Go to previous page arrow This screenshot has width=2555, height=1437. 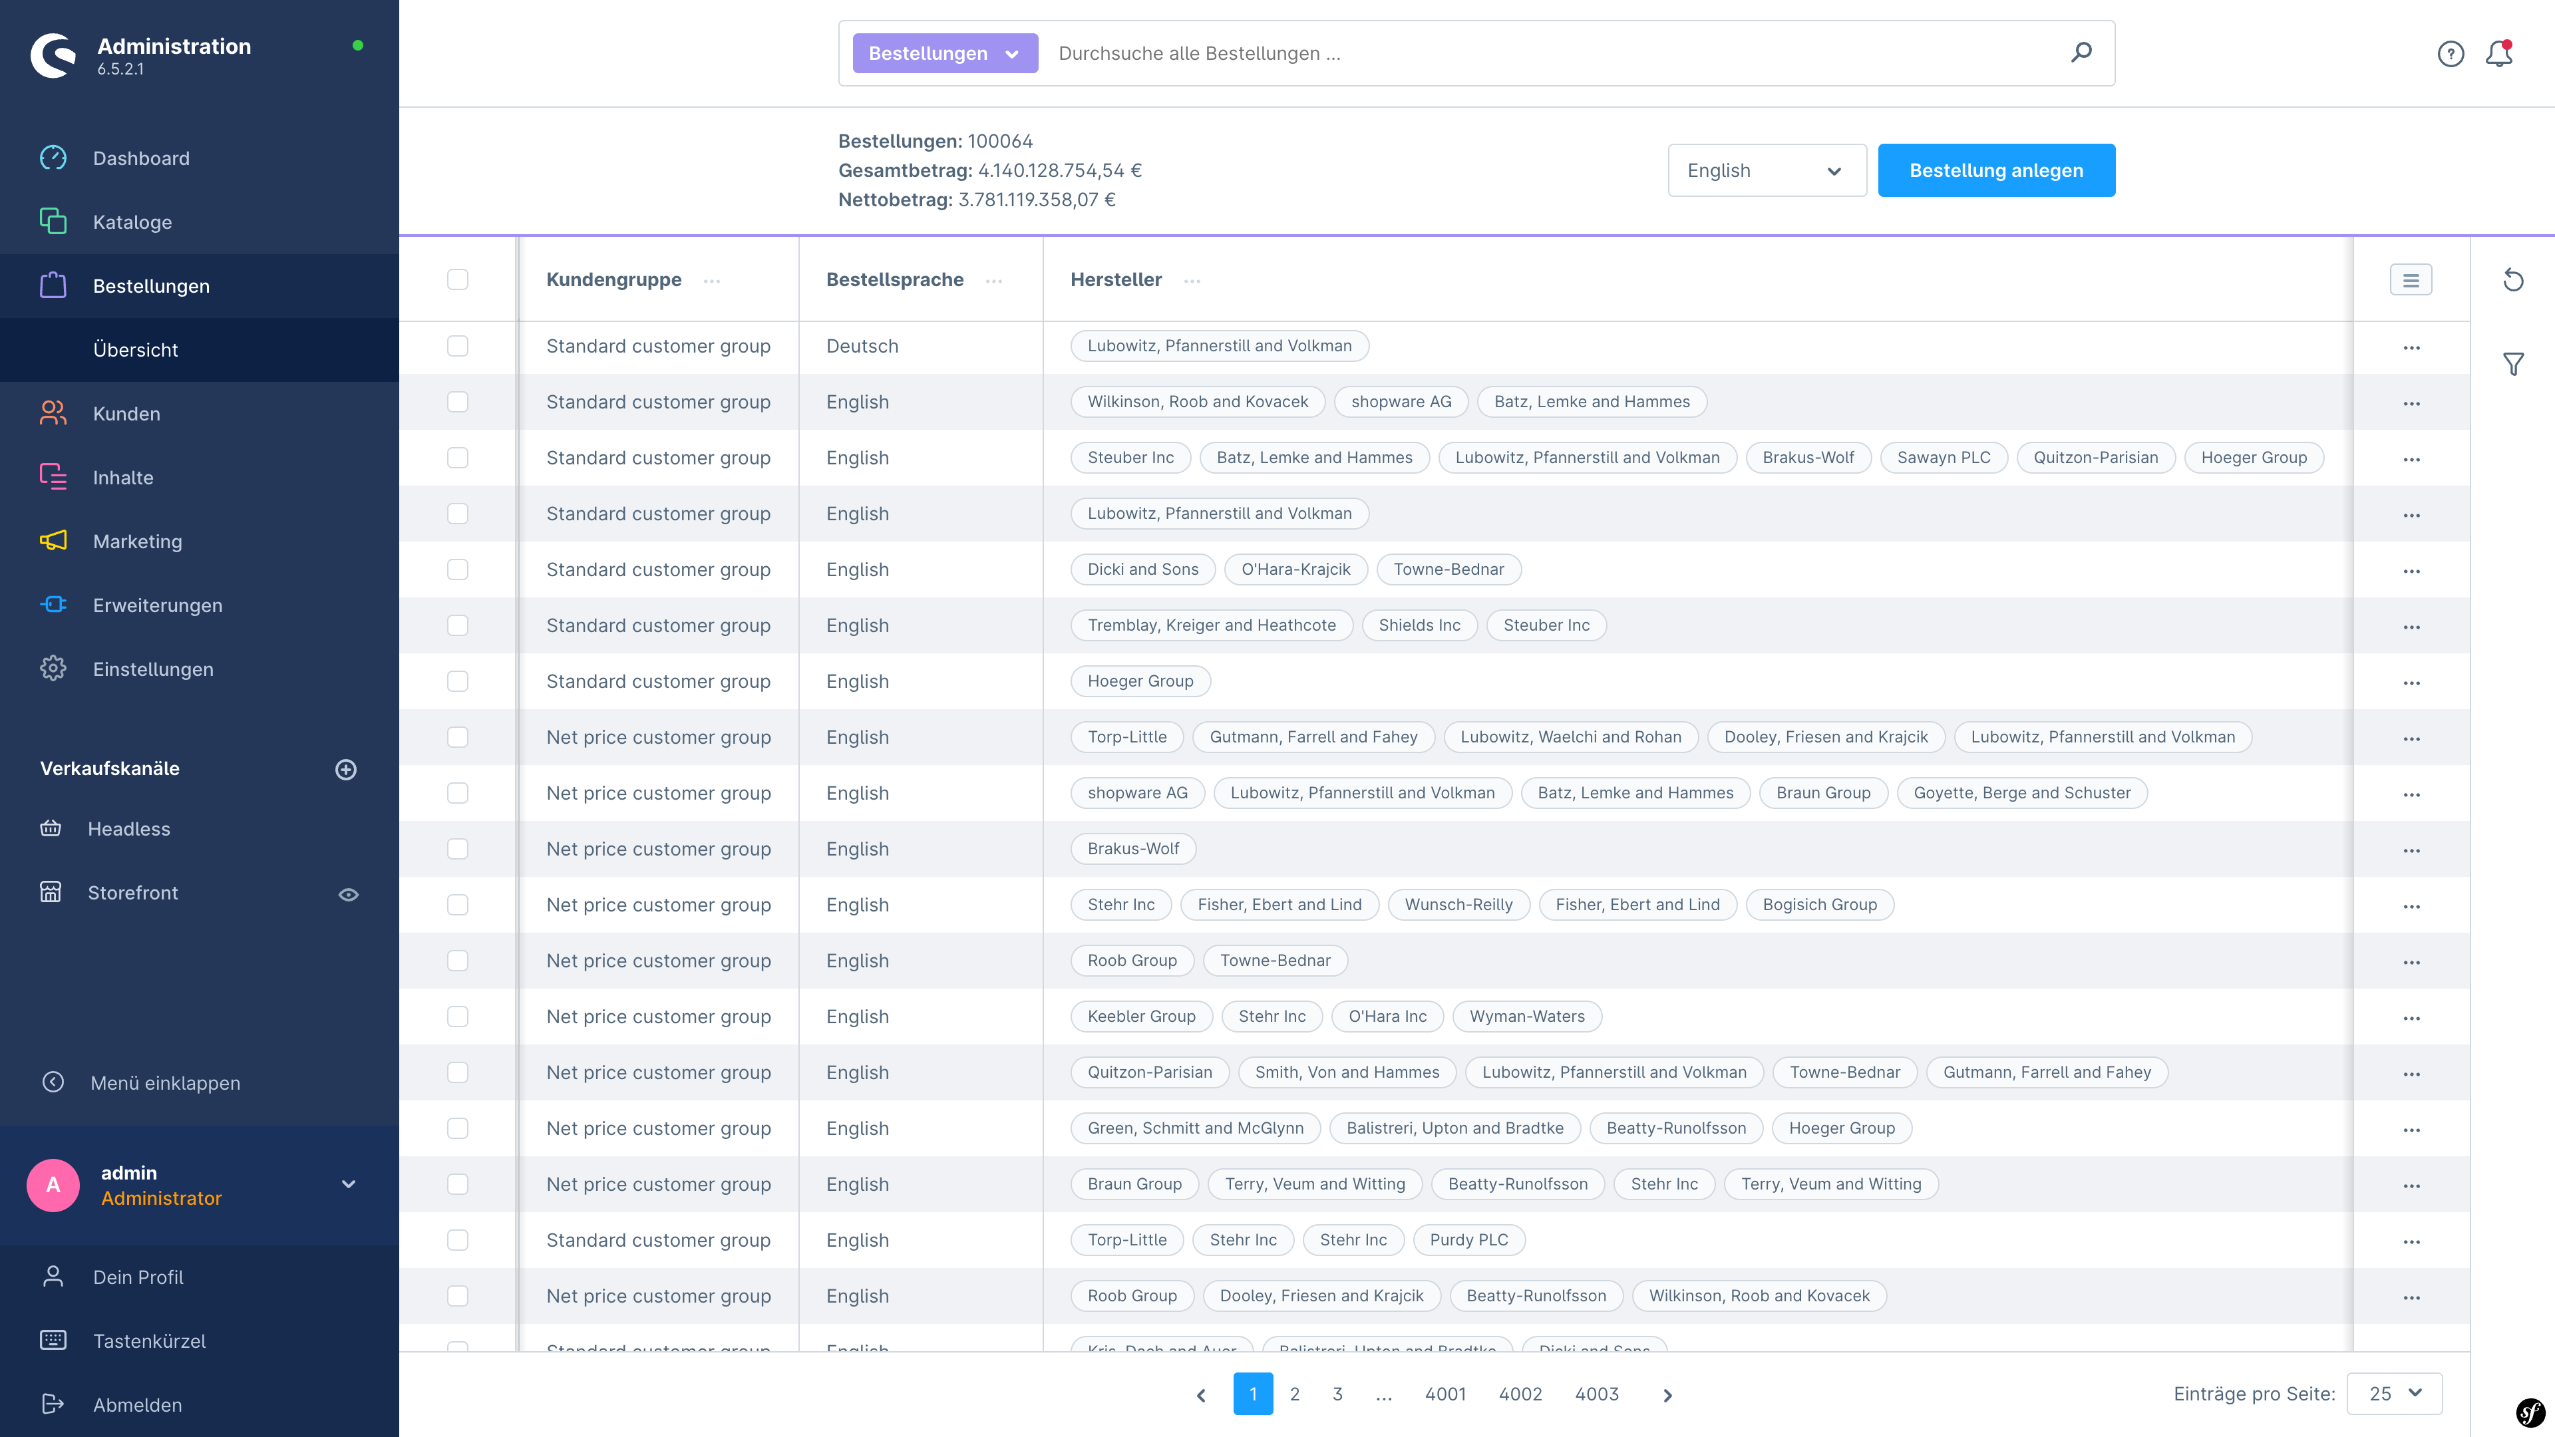pyautogui.click(x=1201, y=1395)
